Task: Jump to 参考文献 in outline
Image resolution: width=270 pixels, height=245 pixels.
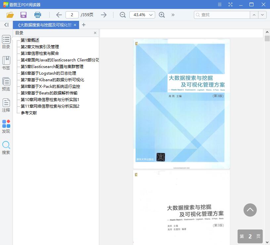Action: pyautogui.click(x=29, y=113)
